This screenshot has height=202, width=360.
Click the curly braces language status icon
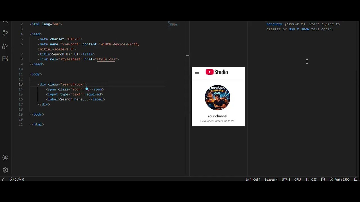pos(307,179)
